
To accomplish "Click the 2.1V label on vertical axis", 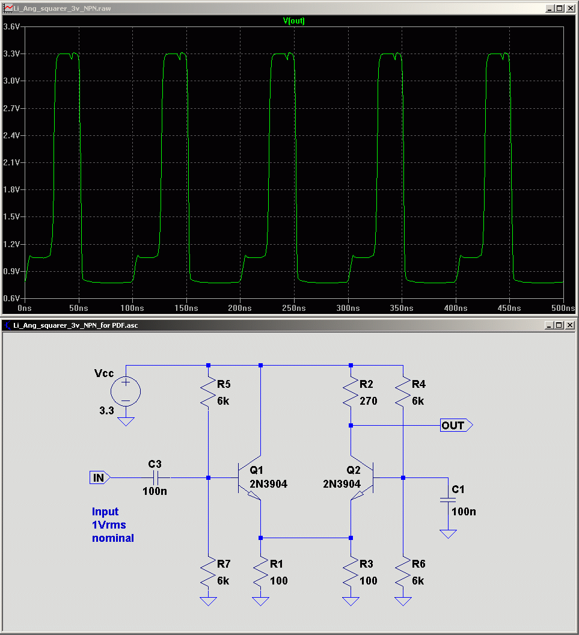I will pos(11,162).
